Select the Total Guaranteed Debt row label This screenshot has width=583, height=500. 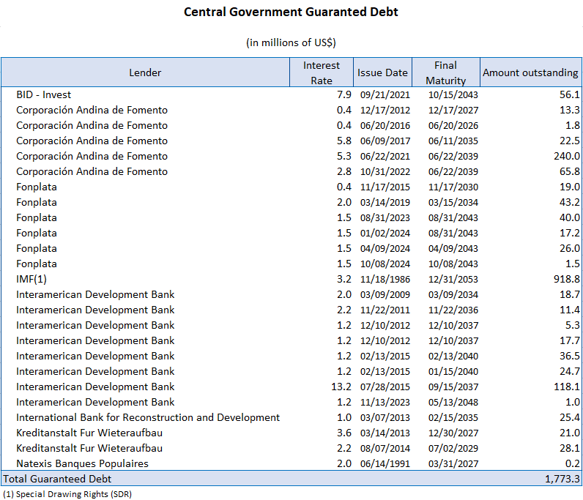(57, 478)
